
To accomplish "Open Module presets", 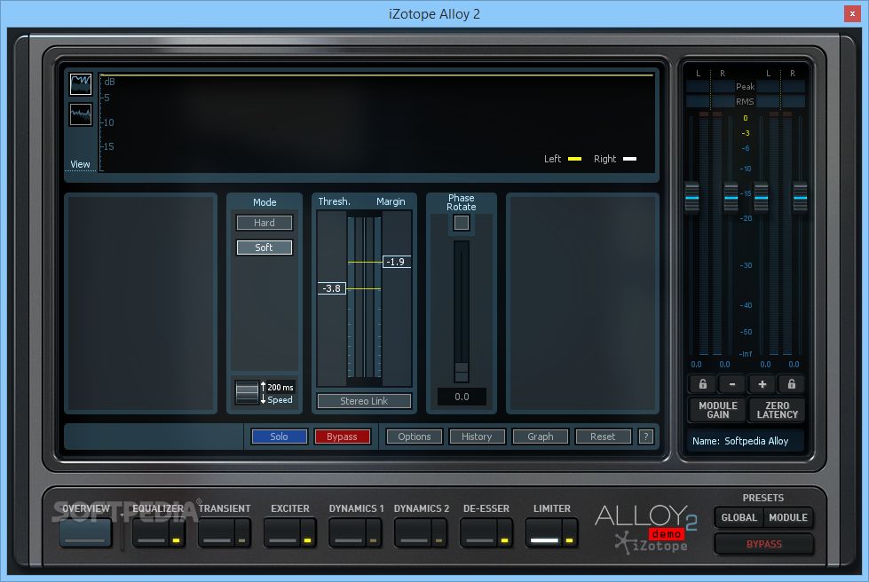I will point(788,517).
